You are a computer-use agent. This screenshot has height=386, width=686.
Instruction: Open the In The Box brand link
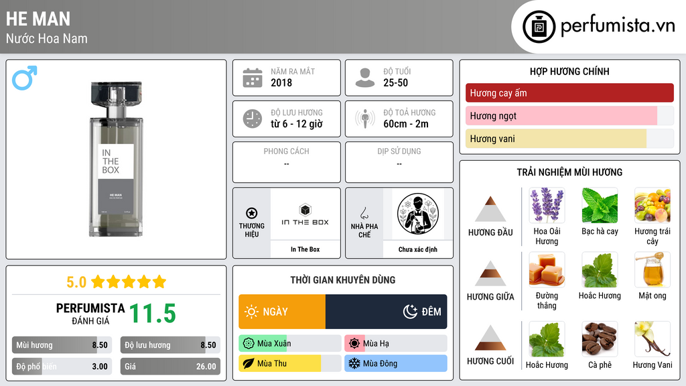click(305, 249)
